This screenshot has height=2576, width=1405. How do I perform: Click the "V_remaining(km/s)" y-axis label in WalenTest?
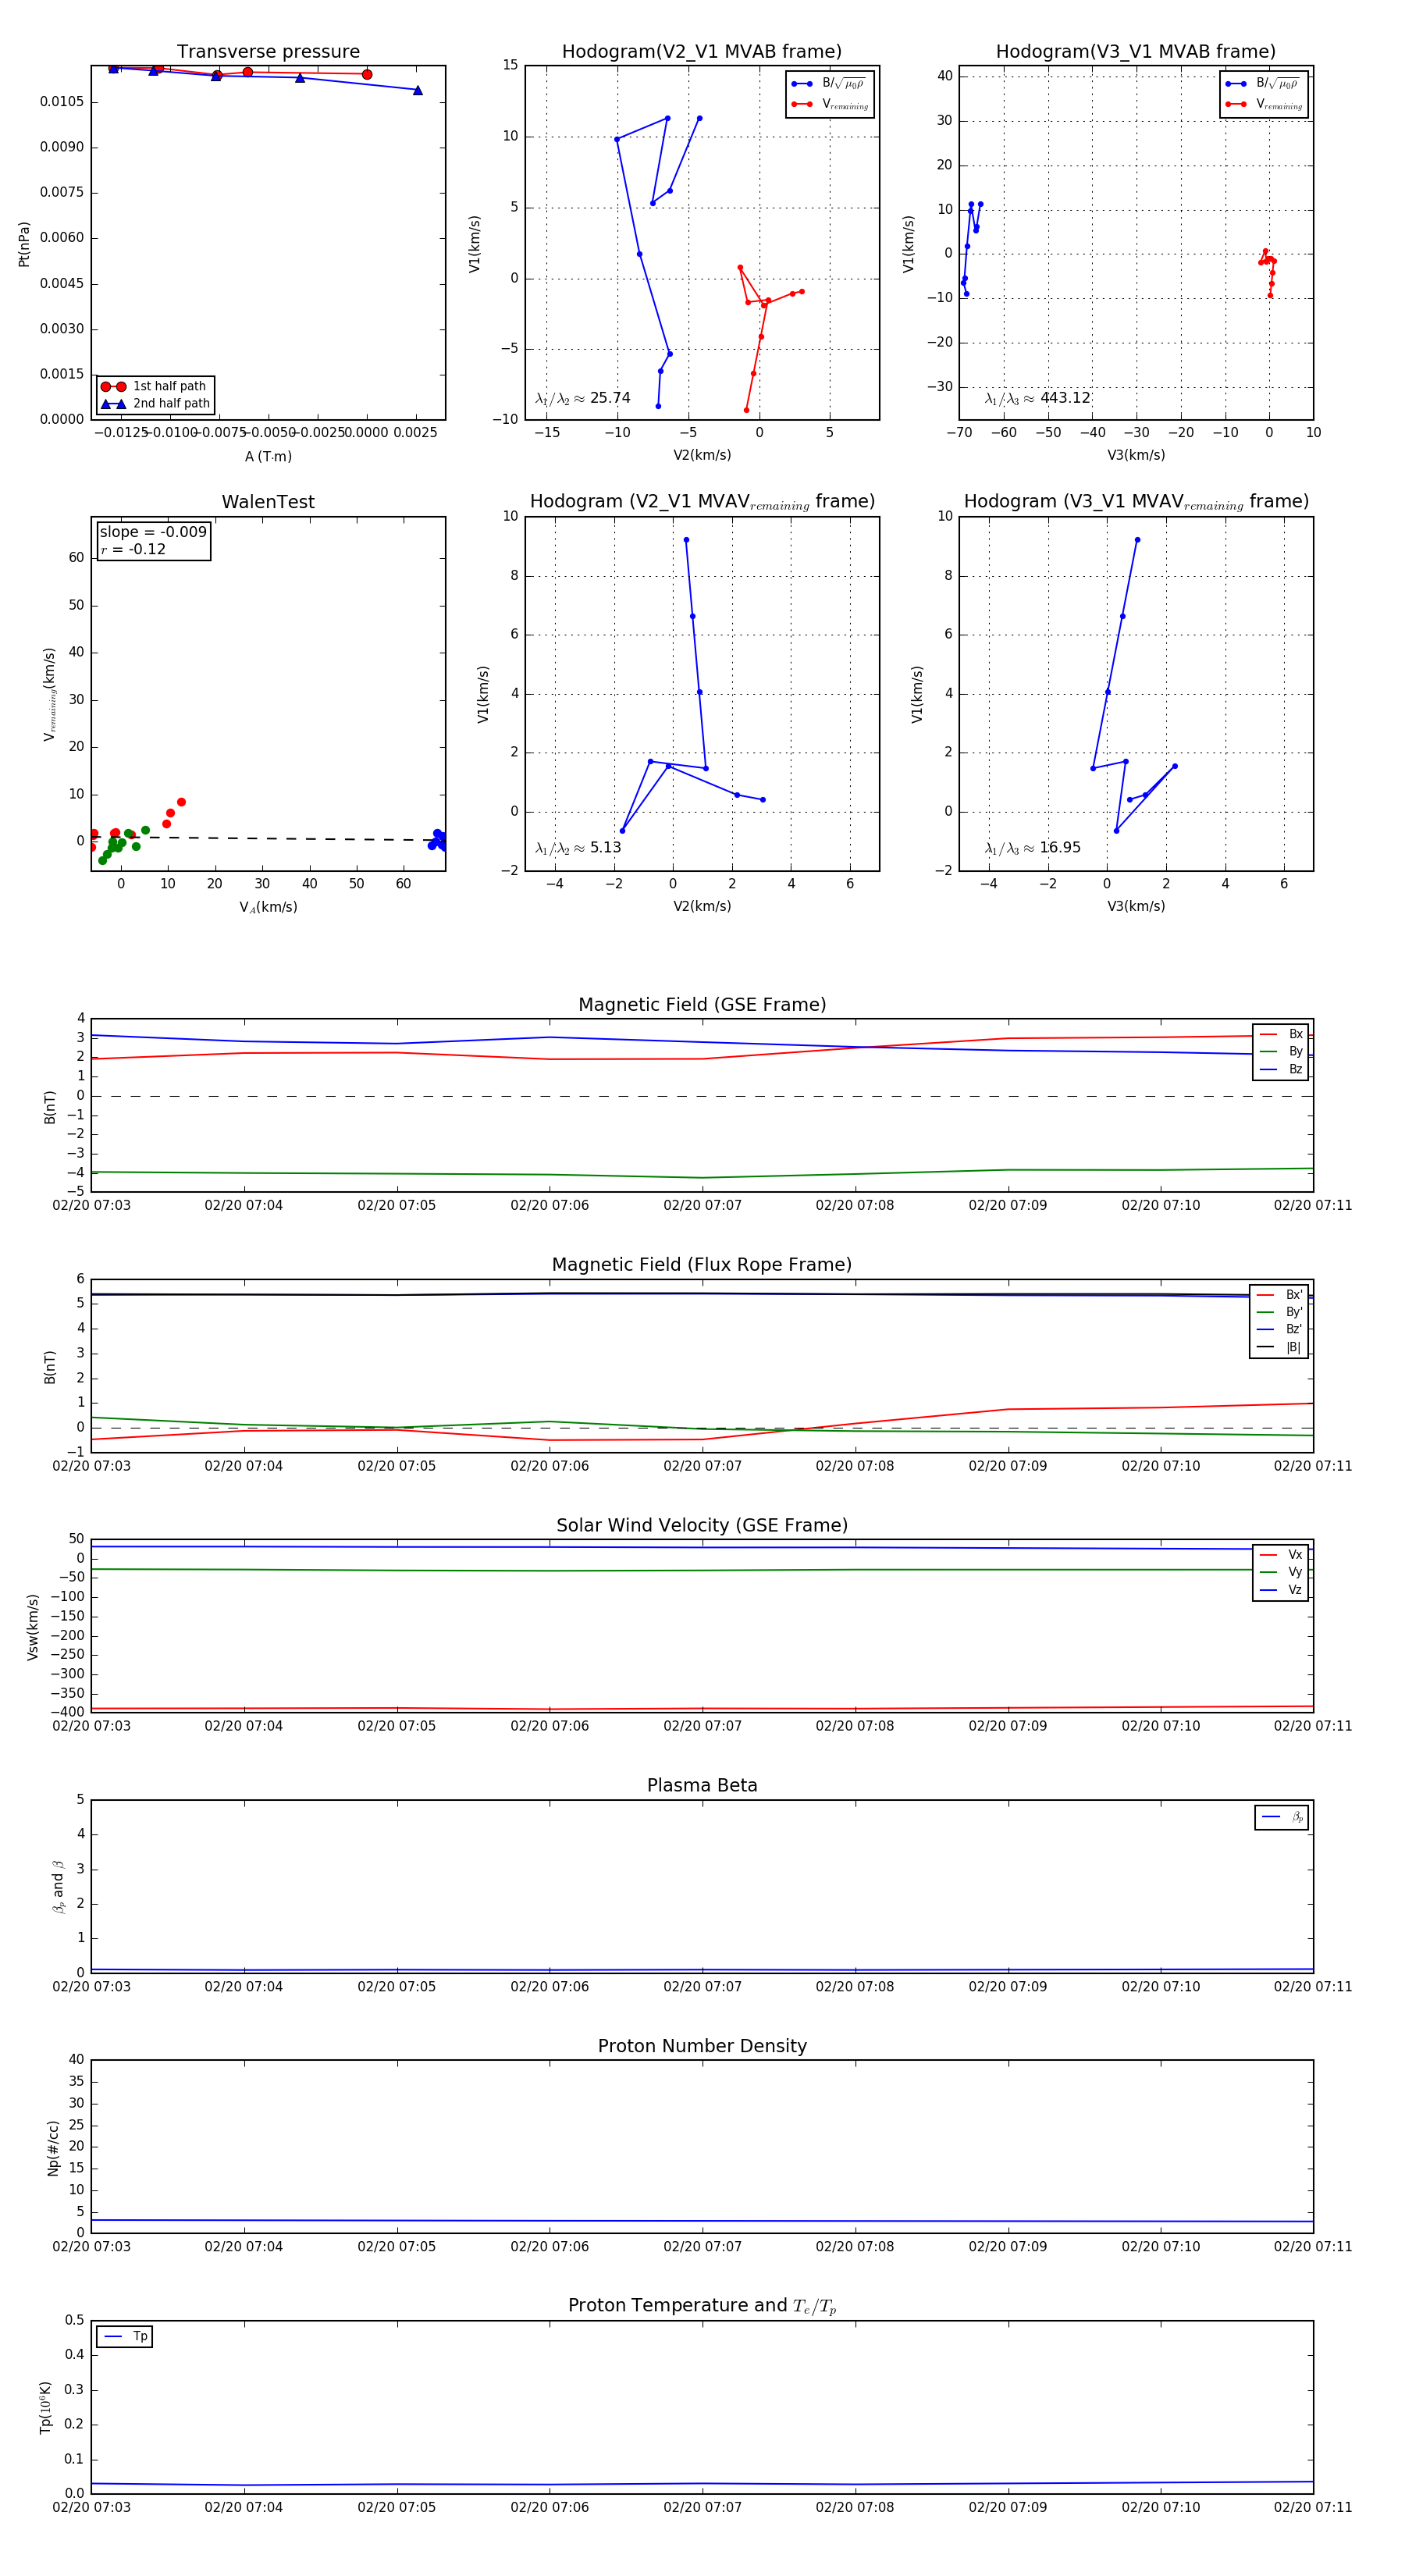[x=49, y=694]
